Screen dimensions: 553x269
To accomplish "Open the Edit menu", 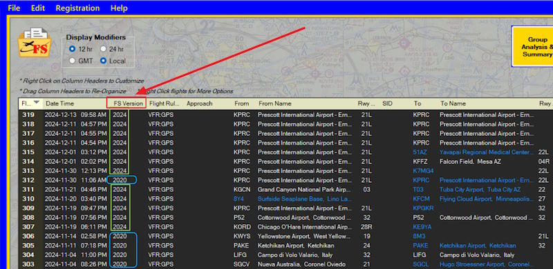I will 38,8.
